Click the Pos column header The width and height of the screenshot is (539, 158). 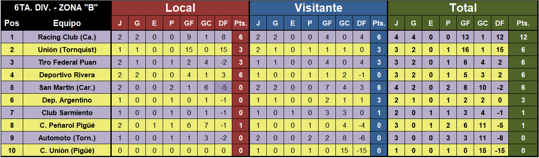[x=11, y=23]
